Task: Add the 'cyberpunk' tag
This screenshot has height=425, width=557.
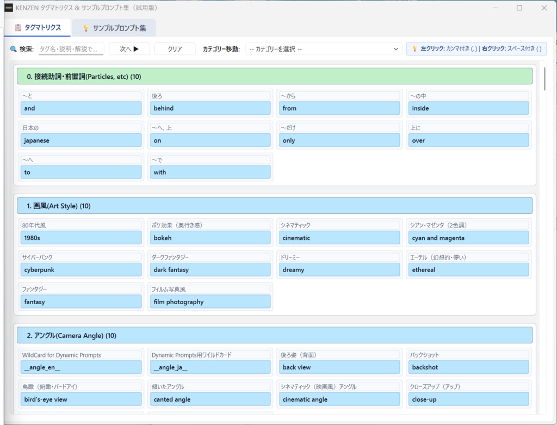Action: tap(81, 270)
